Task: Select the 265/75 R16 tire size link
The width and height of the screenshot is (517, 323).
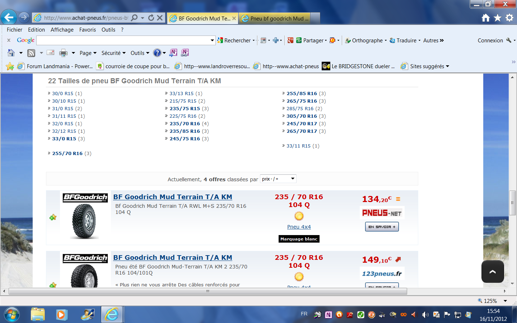Action: [302, 101]
